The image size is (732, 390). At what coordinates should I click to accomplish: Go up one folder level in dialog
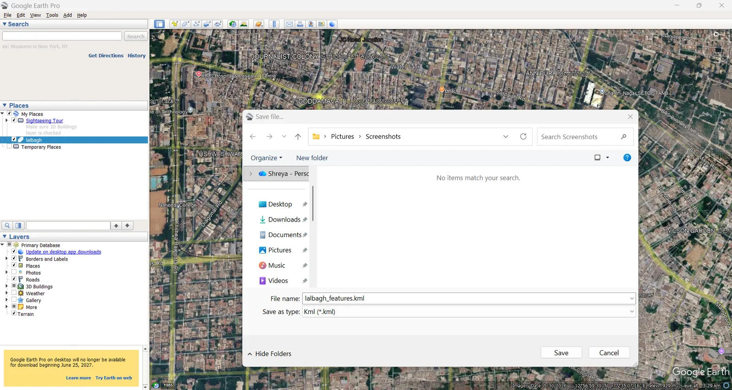(298, 136)
